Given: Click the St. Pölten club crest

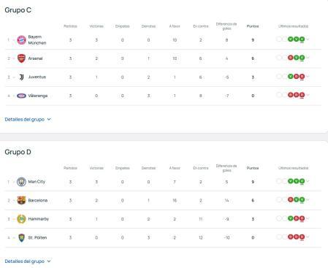Looking at the screenshot, I should point(21,237).
